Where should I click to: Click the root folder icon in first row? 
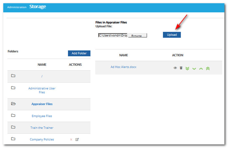[x=13, y=76]
